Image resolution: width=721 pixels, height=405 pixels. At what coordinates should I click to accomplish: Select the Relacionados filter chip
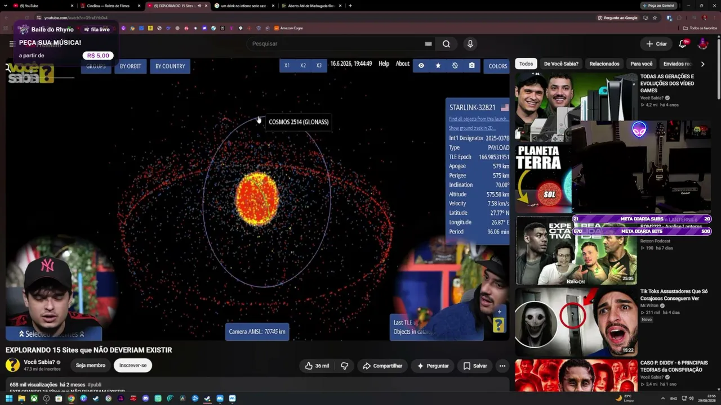coord(604,64)
